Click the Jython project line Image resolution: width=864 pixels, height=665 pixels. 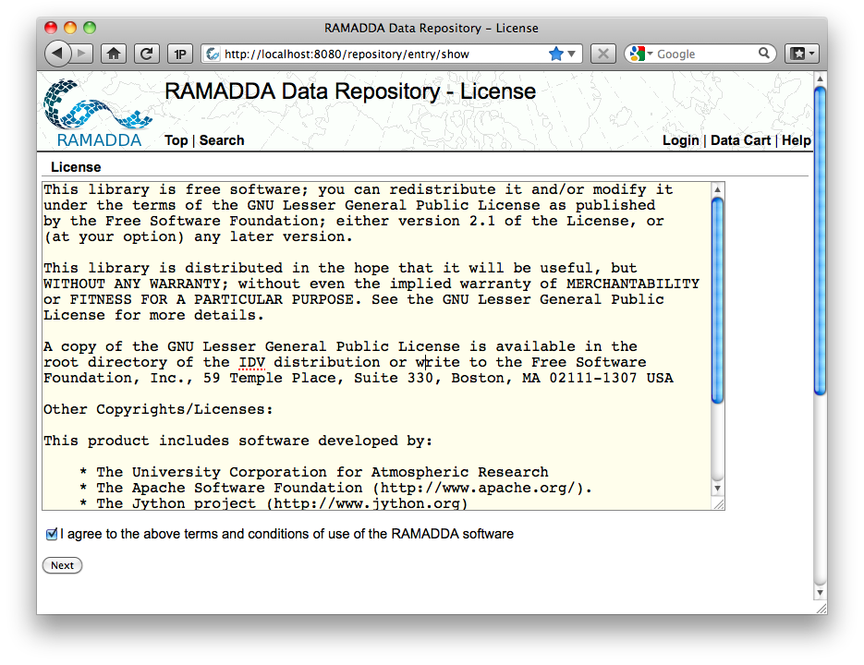274,503
